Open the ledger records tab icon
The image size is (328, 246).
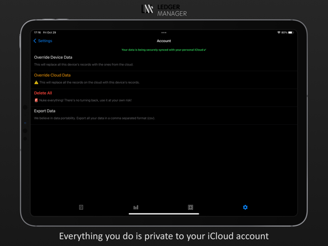(81, 207)
